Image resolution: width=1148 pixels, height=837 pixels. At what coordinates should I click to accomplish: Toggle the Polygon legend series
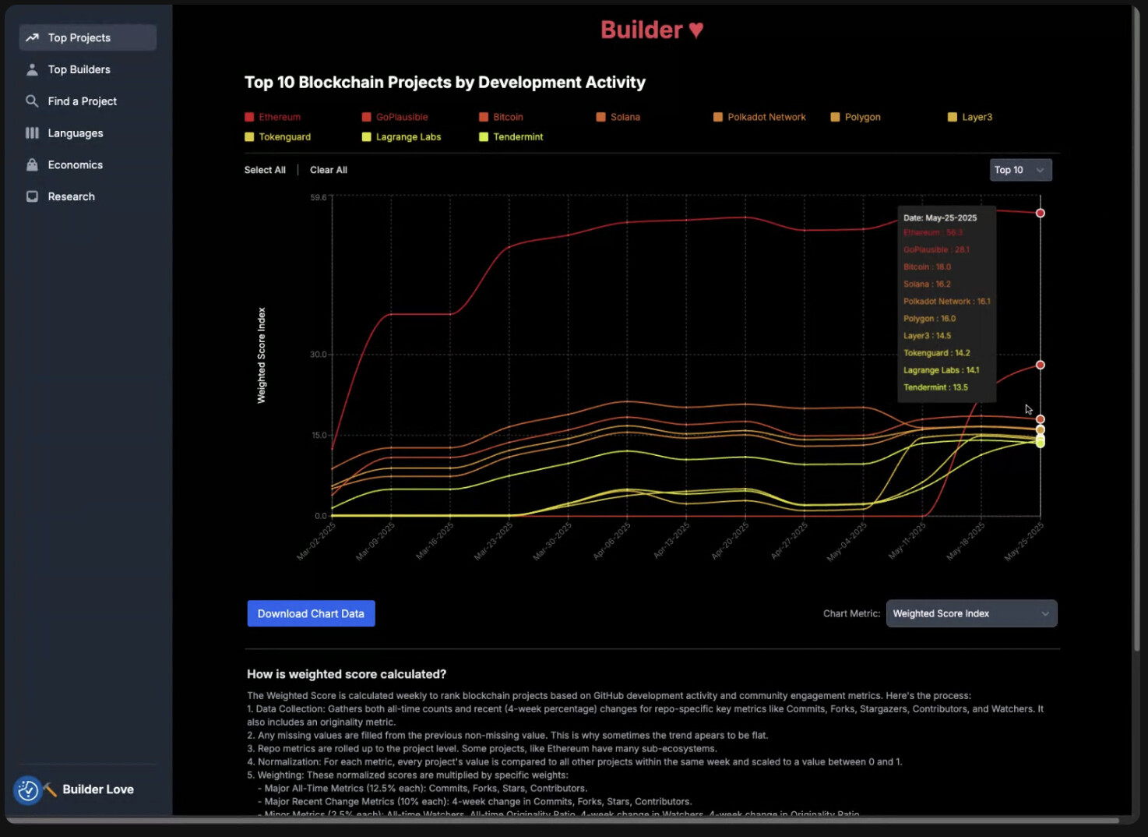(855, 117)
